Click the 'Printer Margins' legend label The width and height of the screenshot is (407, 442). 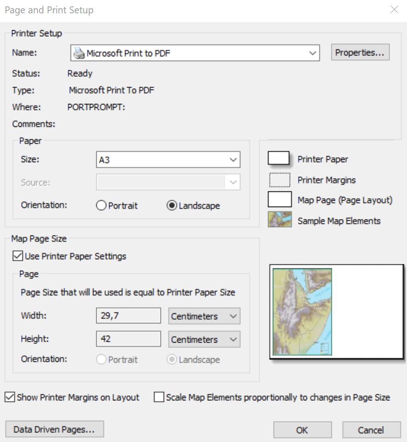[x=326, y=180]
